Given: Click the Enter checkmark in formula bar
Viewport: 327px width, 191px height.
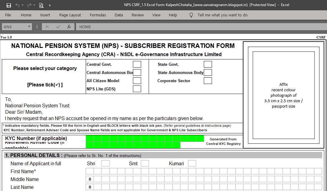Looking at the screenshot, I should point(58,27).
